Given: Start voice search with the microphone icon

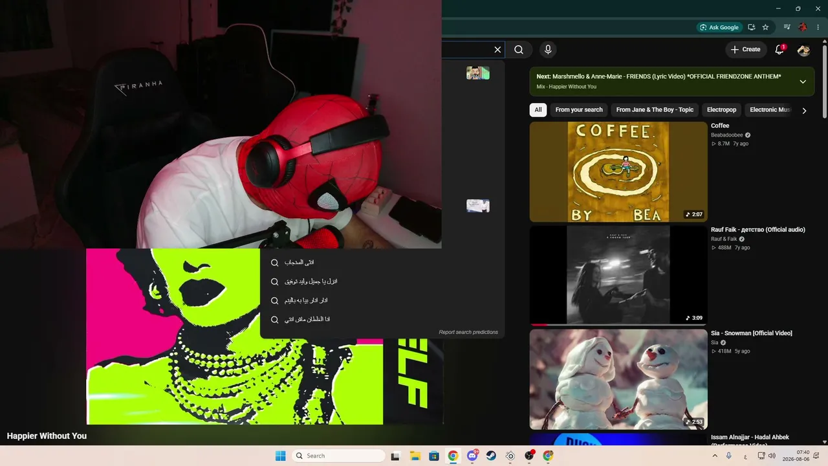Looking at the screenshot, I should [548, 50].
